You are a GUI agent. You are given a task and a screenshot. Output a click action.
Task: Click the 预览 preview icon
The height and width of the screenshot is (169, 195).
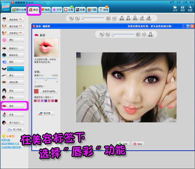pos(149,18)
